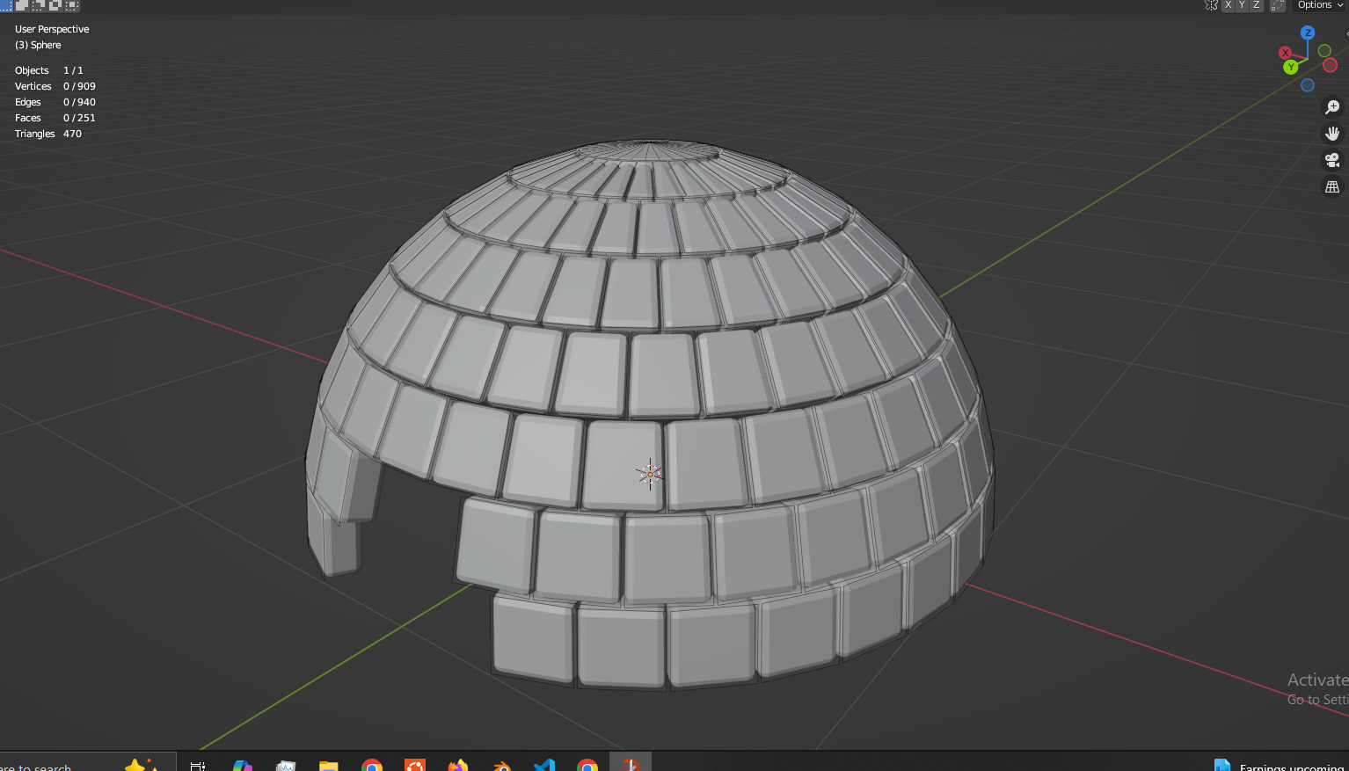Image resolution: width=1349 pixels, height=771 pixels.
Task: Click the Intersect selection mode icon
Action: 72,4
